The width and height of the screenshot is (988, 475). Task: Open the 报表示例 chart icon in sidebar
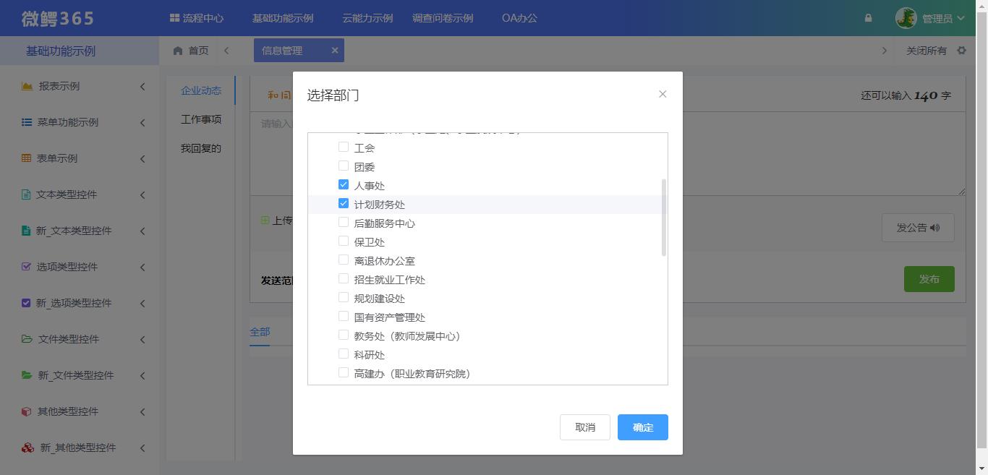(27, 86)
